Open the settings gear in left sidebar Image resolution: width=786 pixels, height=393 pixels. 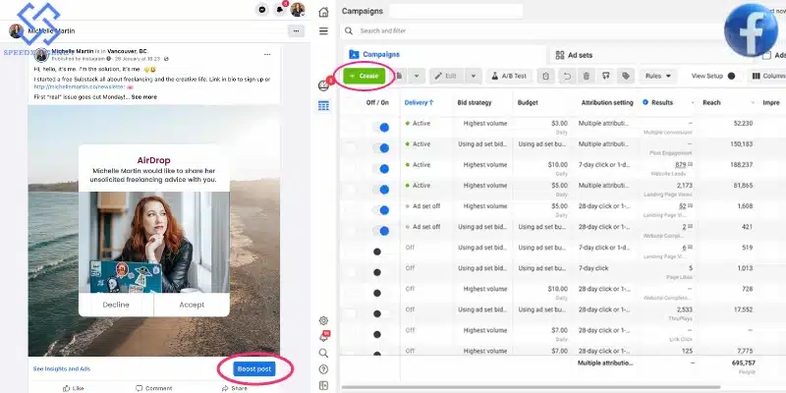(x=324, y=320)
